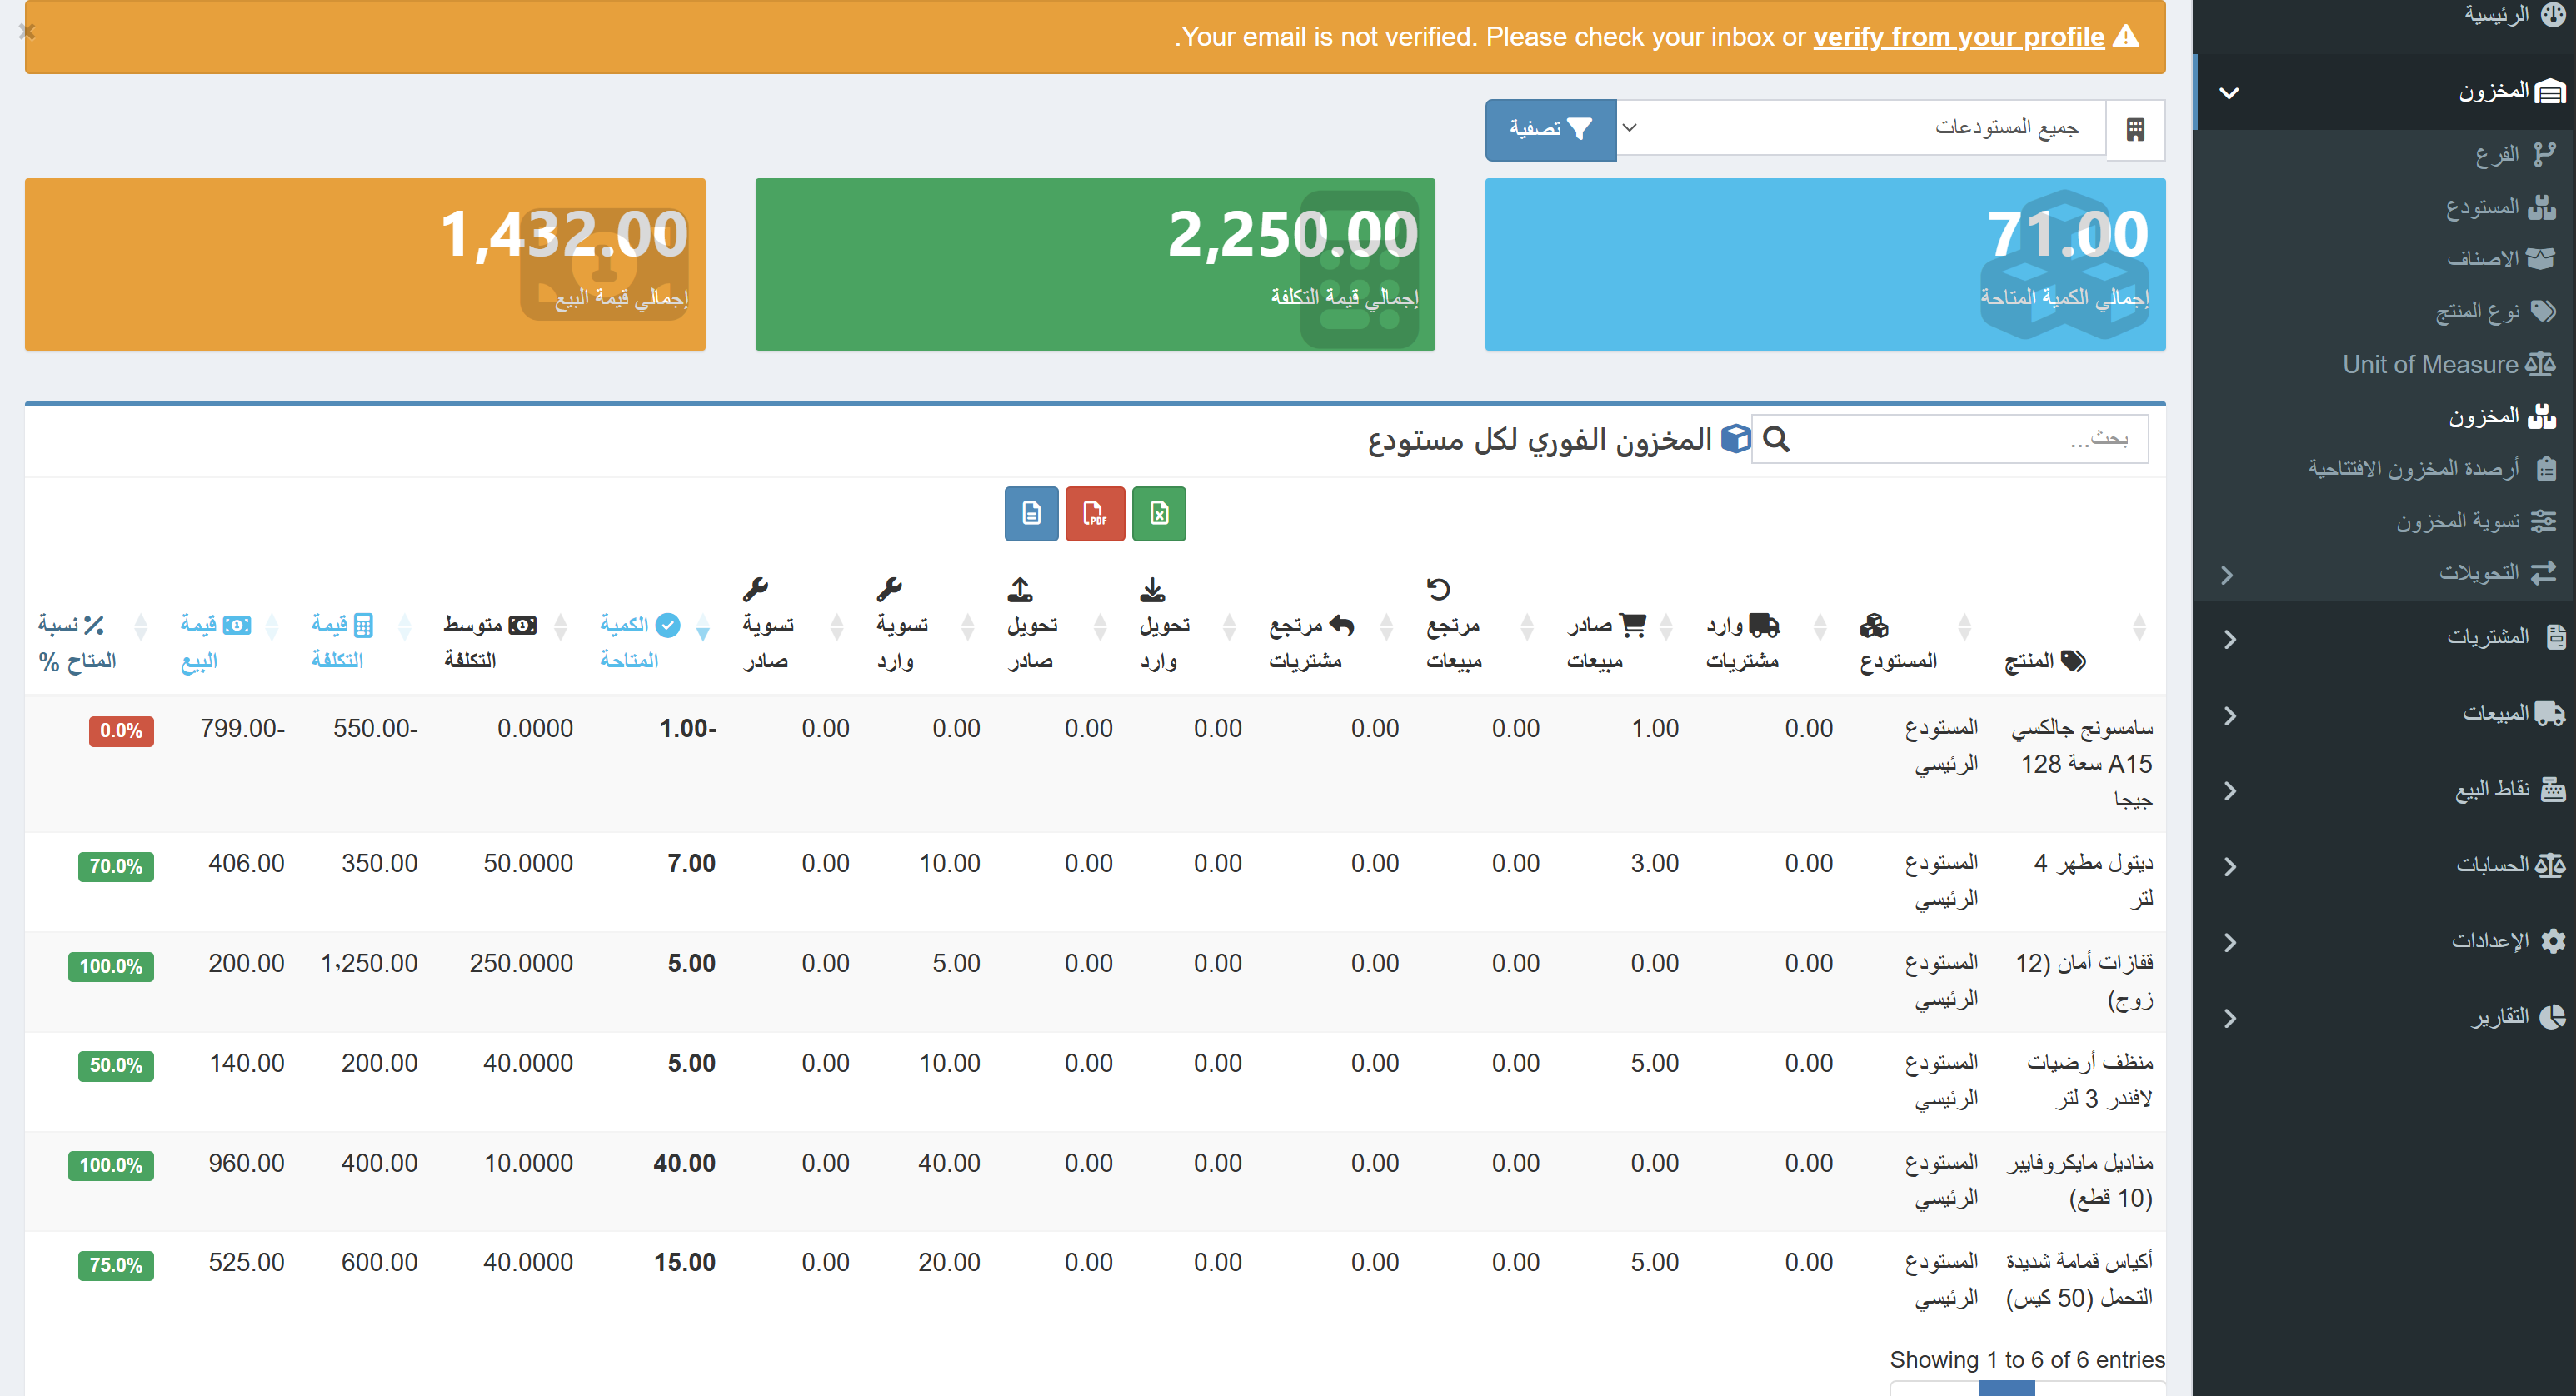The height and width of the screenshot is (1396, 2576).
Task: Expand the المبيعات menu chevron
Action: click(2230, 715)
